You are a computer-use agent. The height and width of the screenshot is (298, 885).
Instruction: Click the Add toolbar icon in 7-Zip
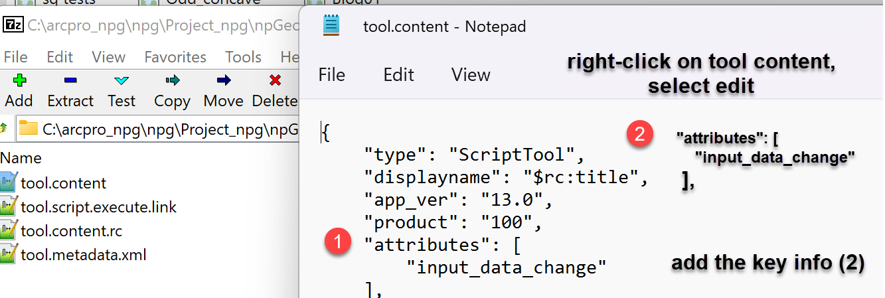pyautogui.click(x=19, y=81)
